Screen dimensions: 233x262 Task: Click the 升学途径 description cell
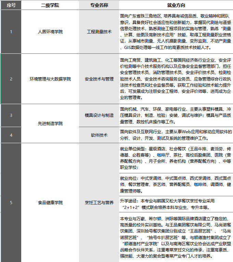(x=176, y=204)
